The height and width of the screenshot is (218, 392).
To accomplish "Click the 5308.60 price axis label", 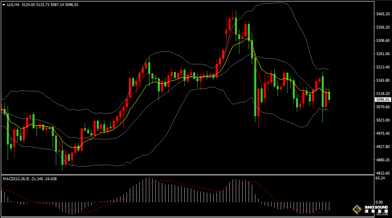I will [x=383, y=41].
